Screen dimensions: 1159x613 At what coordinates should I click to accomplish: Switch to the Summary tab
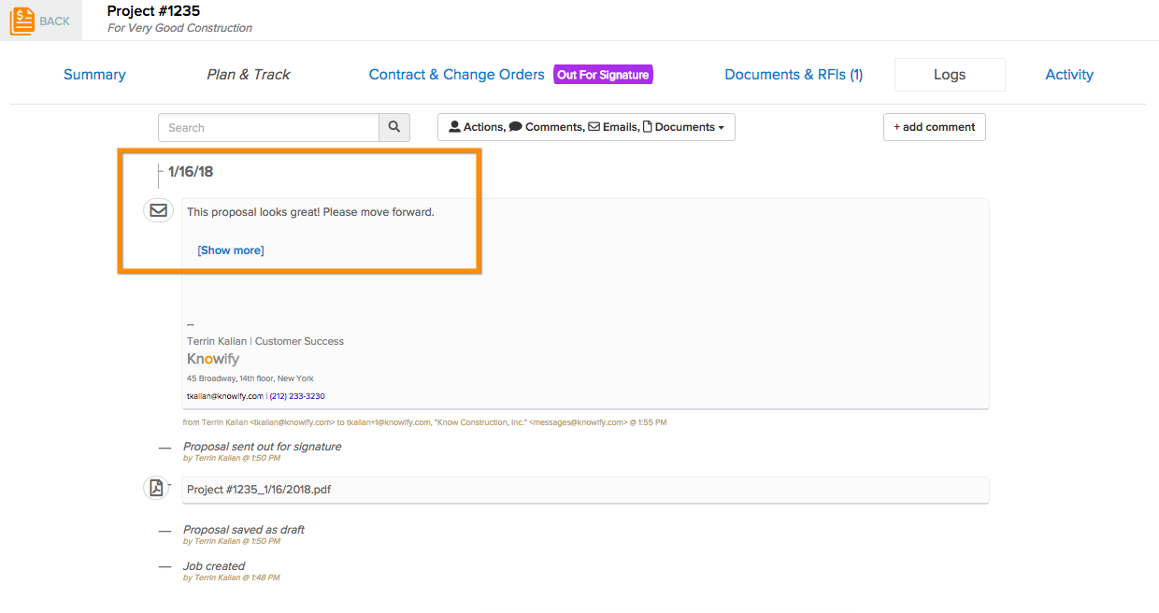94,74
